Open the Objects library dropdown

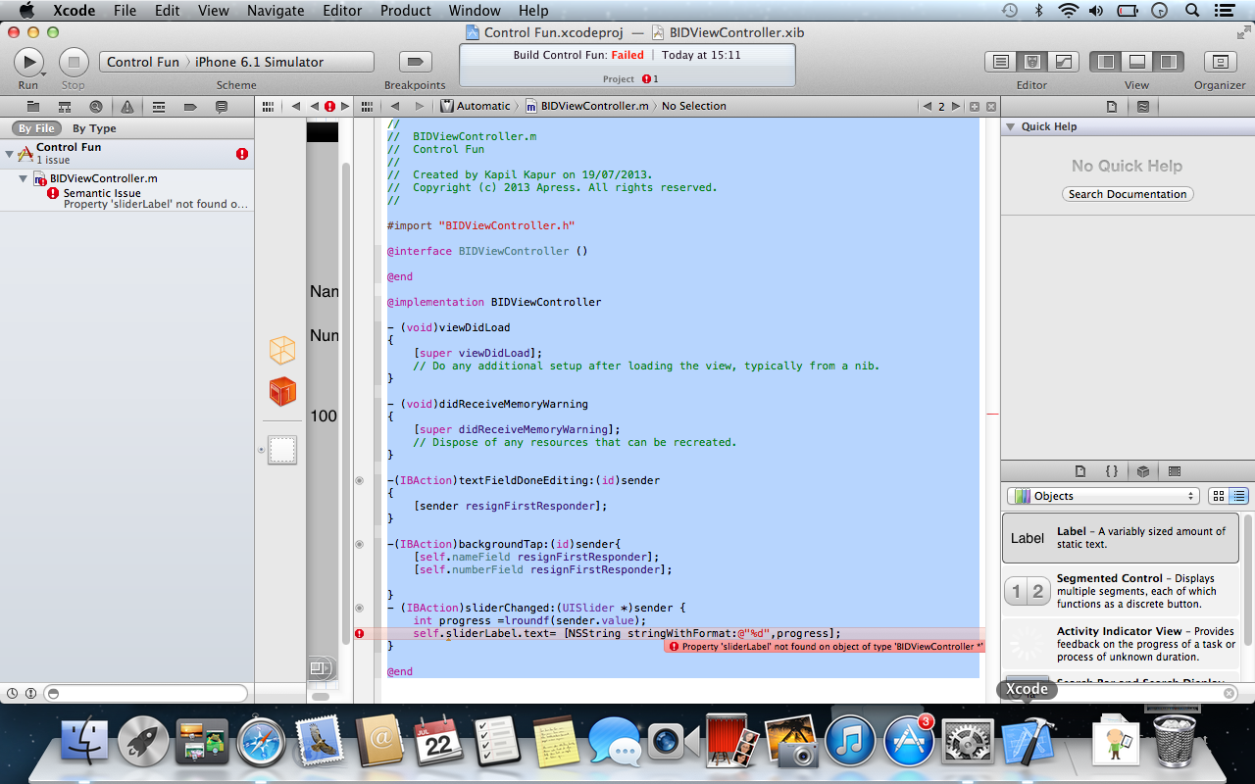1103,496
